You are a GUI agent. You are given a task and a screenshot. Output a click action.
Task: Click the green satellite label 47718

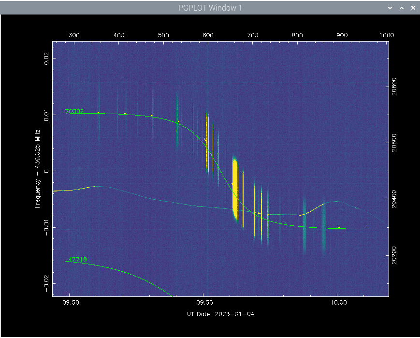78,259
